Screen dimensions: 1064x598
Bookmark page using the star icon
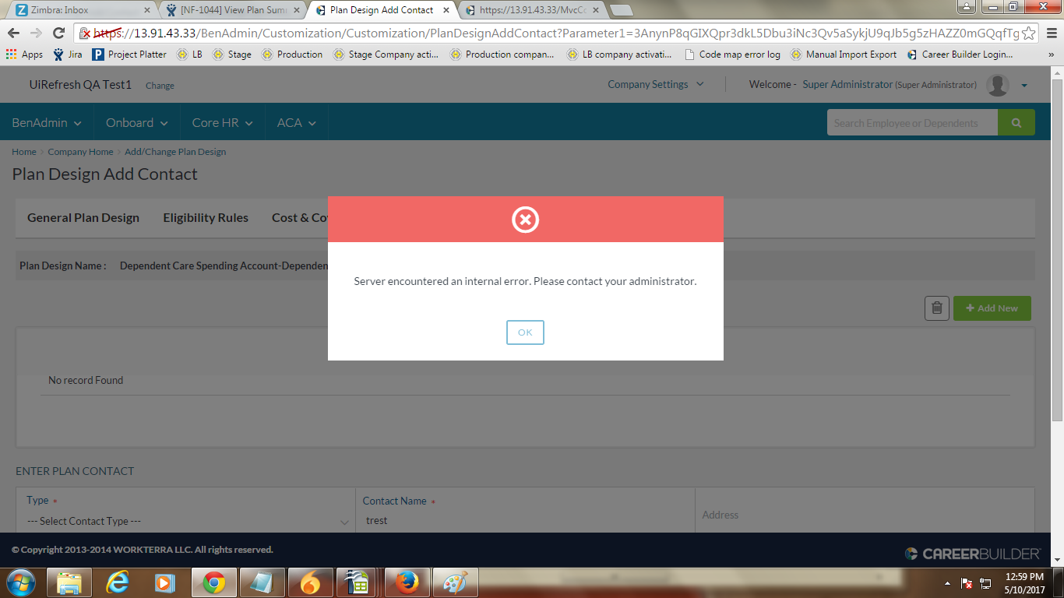click(1028, 33)
